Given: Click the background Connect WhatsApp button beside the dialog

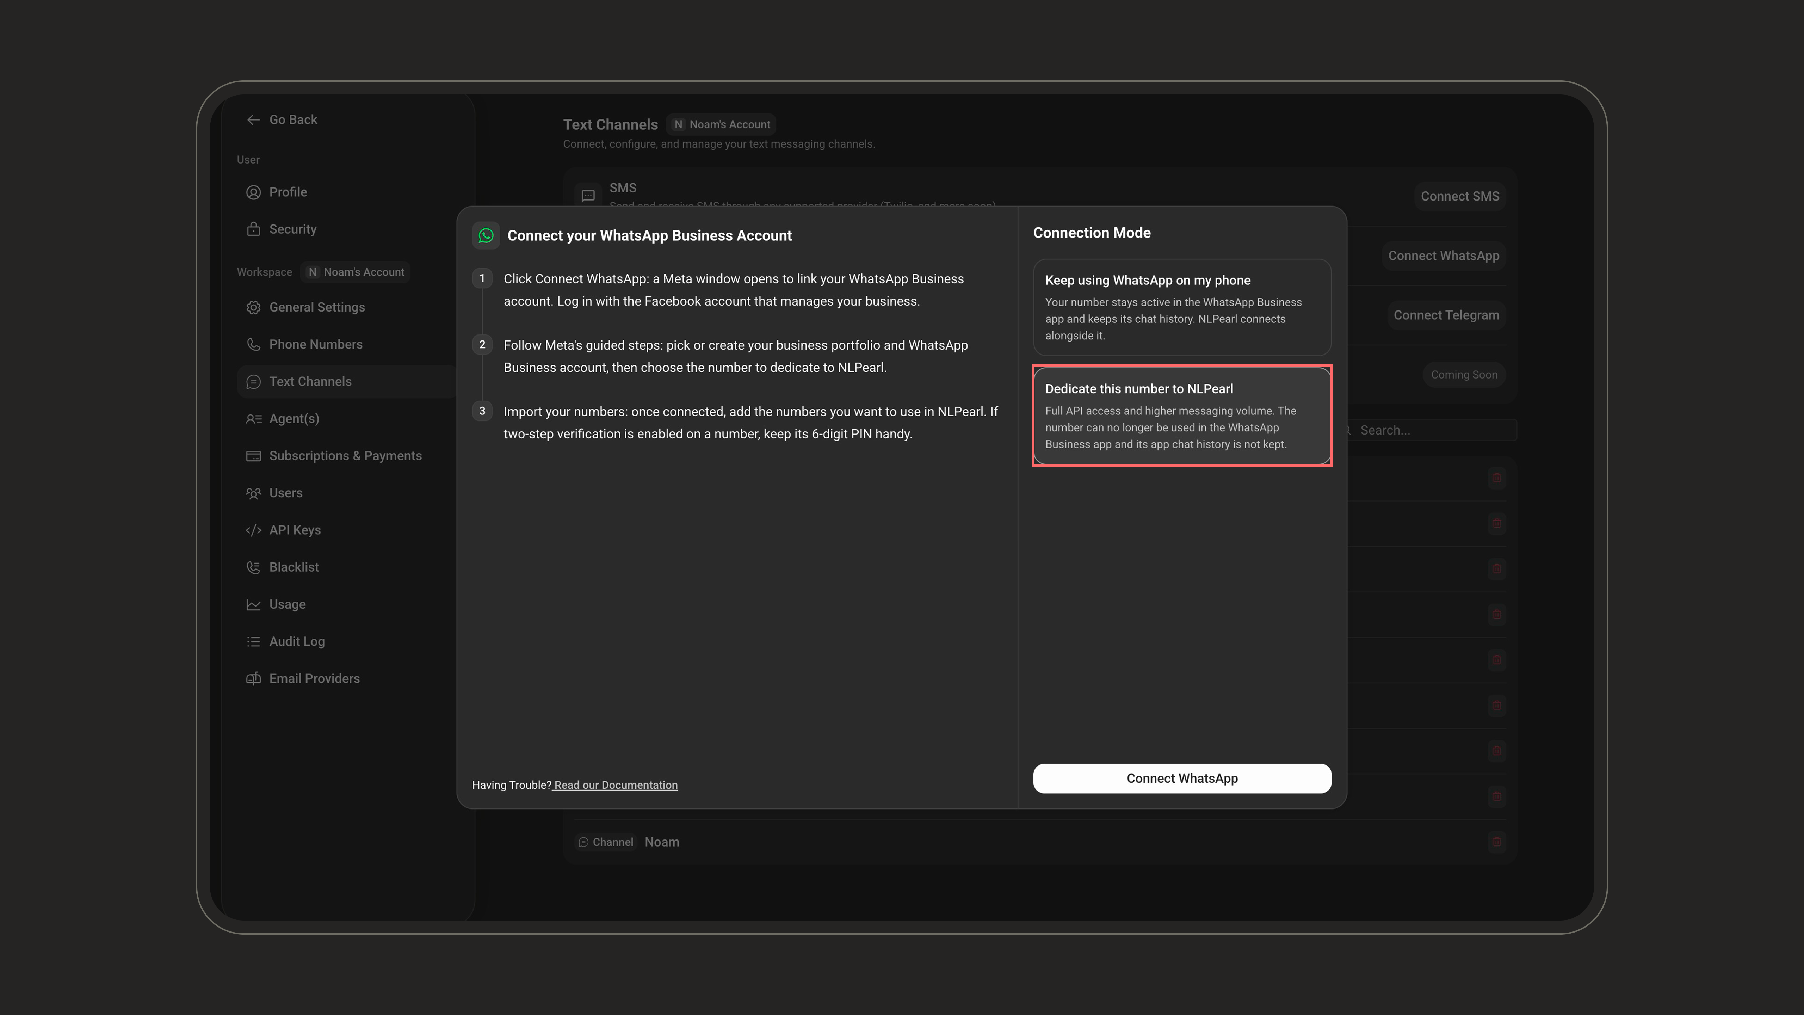Looking at the screenshot, I should pos(1443,256).
